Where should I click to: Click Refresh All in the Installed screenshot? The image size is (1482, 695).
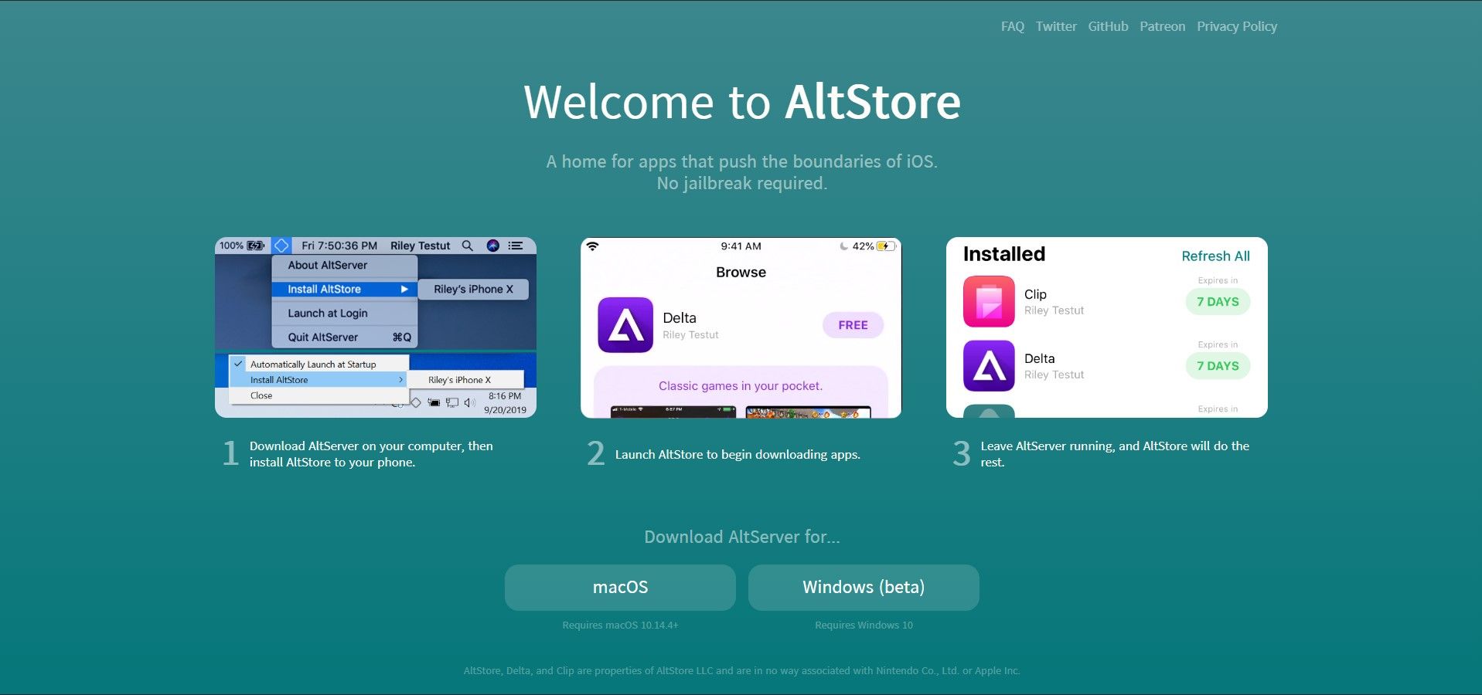tap(1215, 256)
